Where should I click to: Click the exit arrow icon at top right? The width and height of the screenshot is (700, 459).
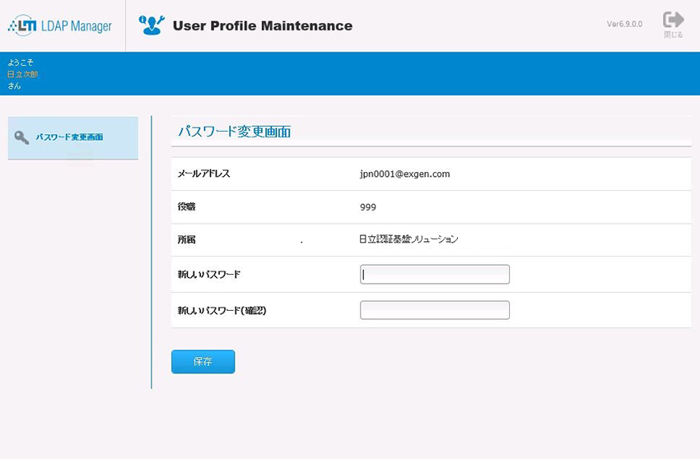click(673, 20)
